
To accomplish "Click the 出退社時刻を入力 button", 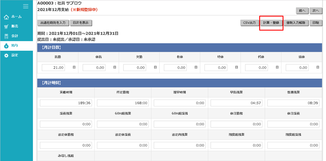I will coord(53,23).
